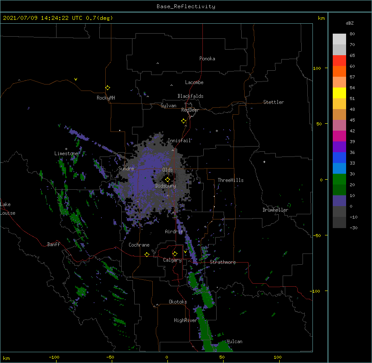Click the Ponoka city label
Screen dimensions: 372x363
click(x=207, y=59)
